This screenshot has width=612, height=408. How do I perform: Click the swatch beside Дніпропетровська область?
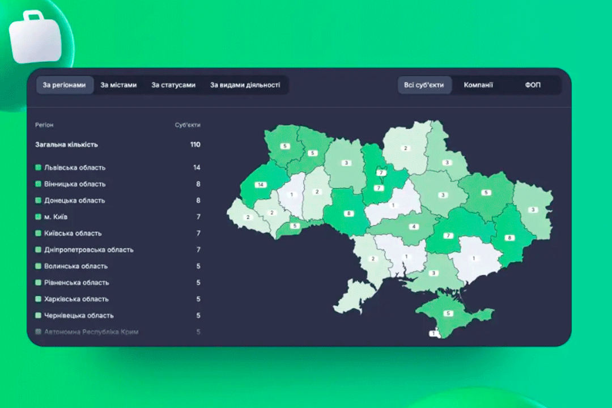coord(39,249)
